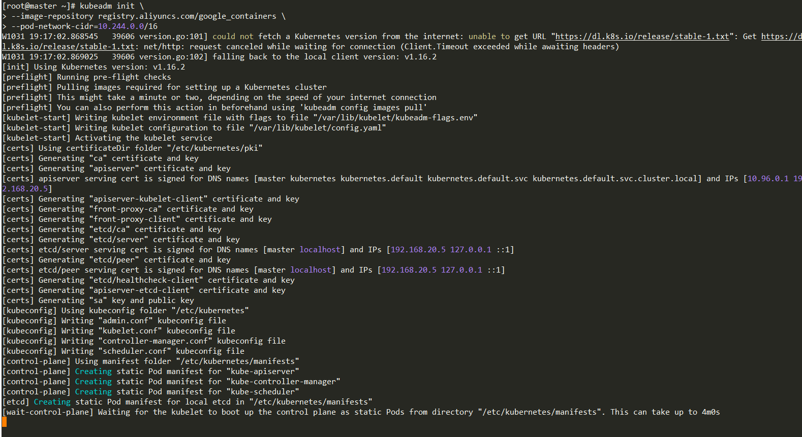Click the 10.96.0.1 apiserver IP address
The width and height of the screenshot is (802, 437).
tap(768, 179)
